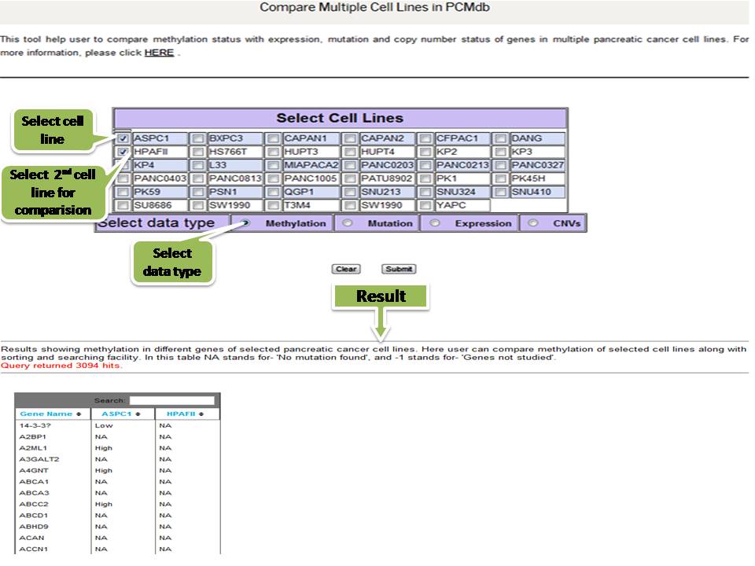Sort table by HPAFII column
The image size is (755, 566).
[179, 413]
